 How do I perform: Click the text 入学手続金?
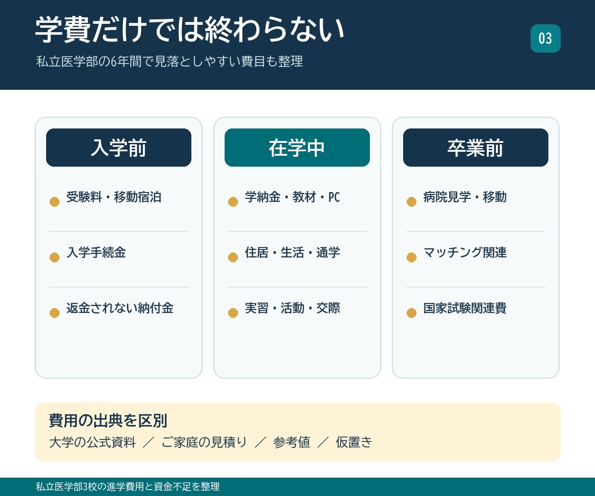(x=96, y=253)
